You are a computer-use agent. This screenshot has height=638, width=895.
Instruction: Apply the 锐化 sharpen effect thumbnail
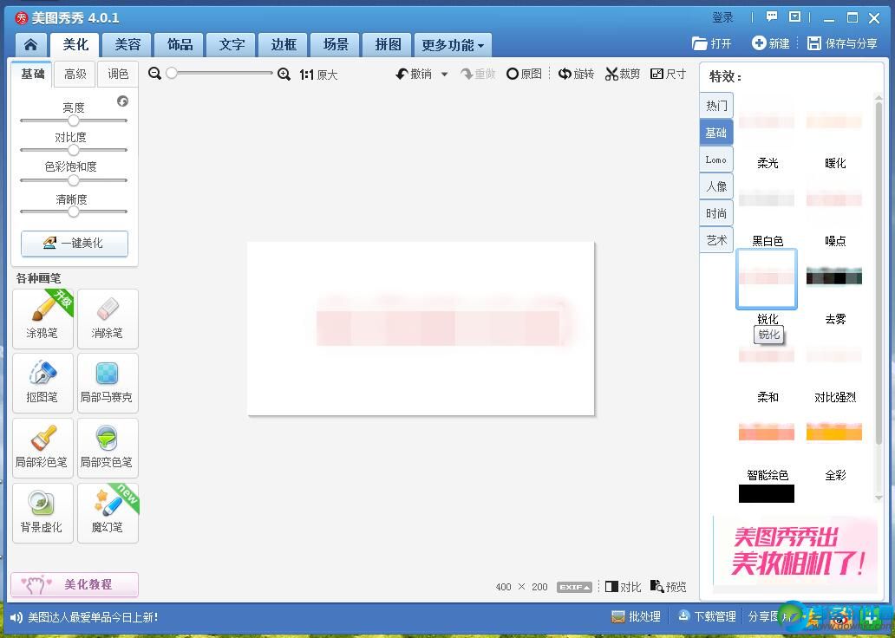click(x=767, y=278)
